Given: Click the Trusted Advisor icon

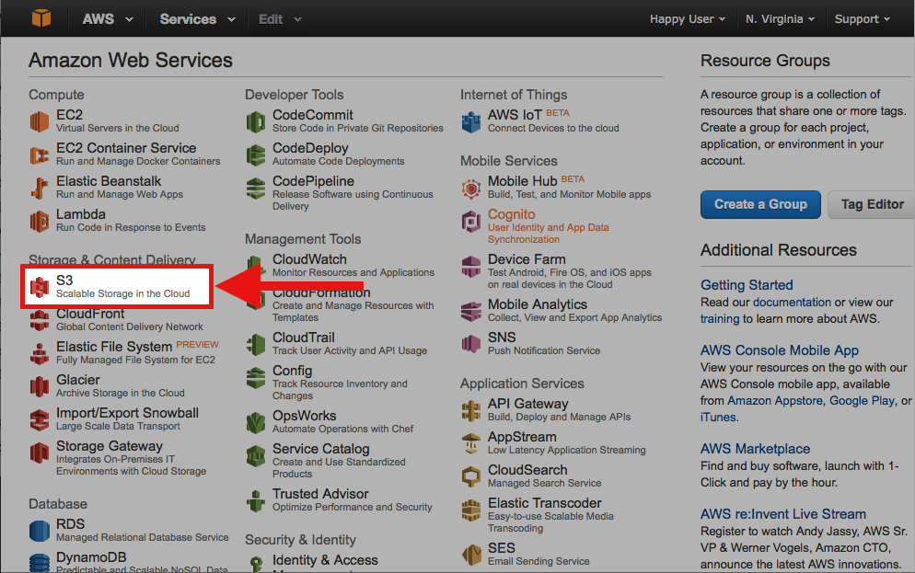Looking at the screenshot, I should [x=256, y=500].
